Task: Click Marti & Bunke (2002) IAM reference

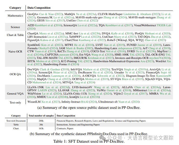Action: (x=80, y=48)
